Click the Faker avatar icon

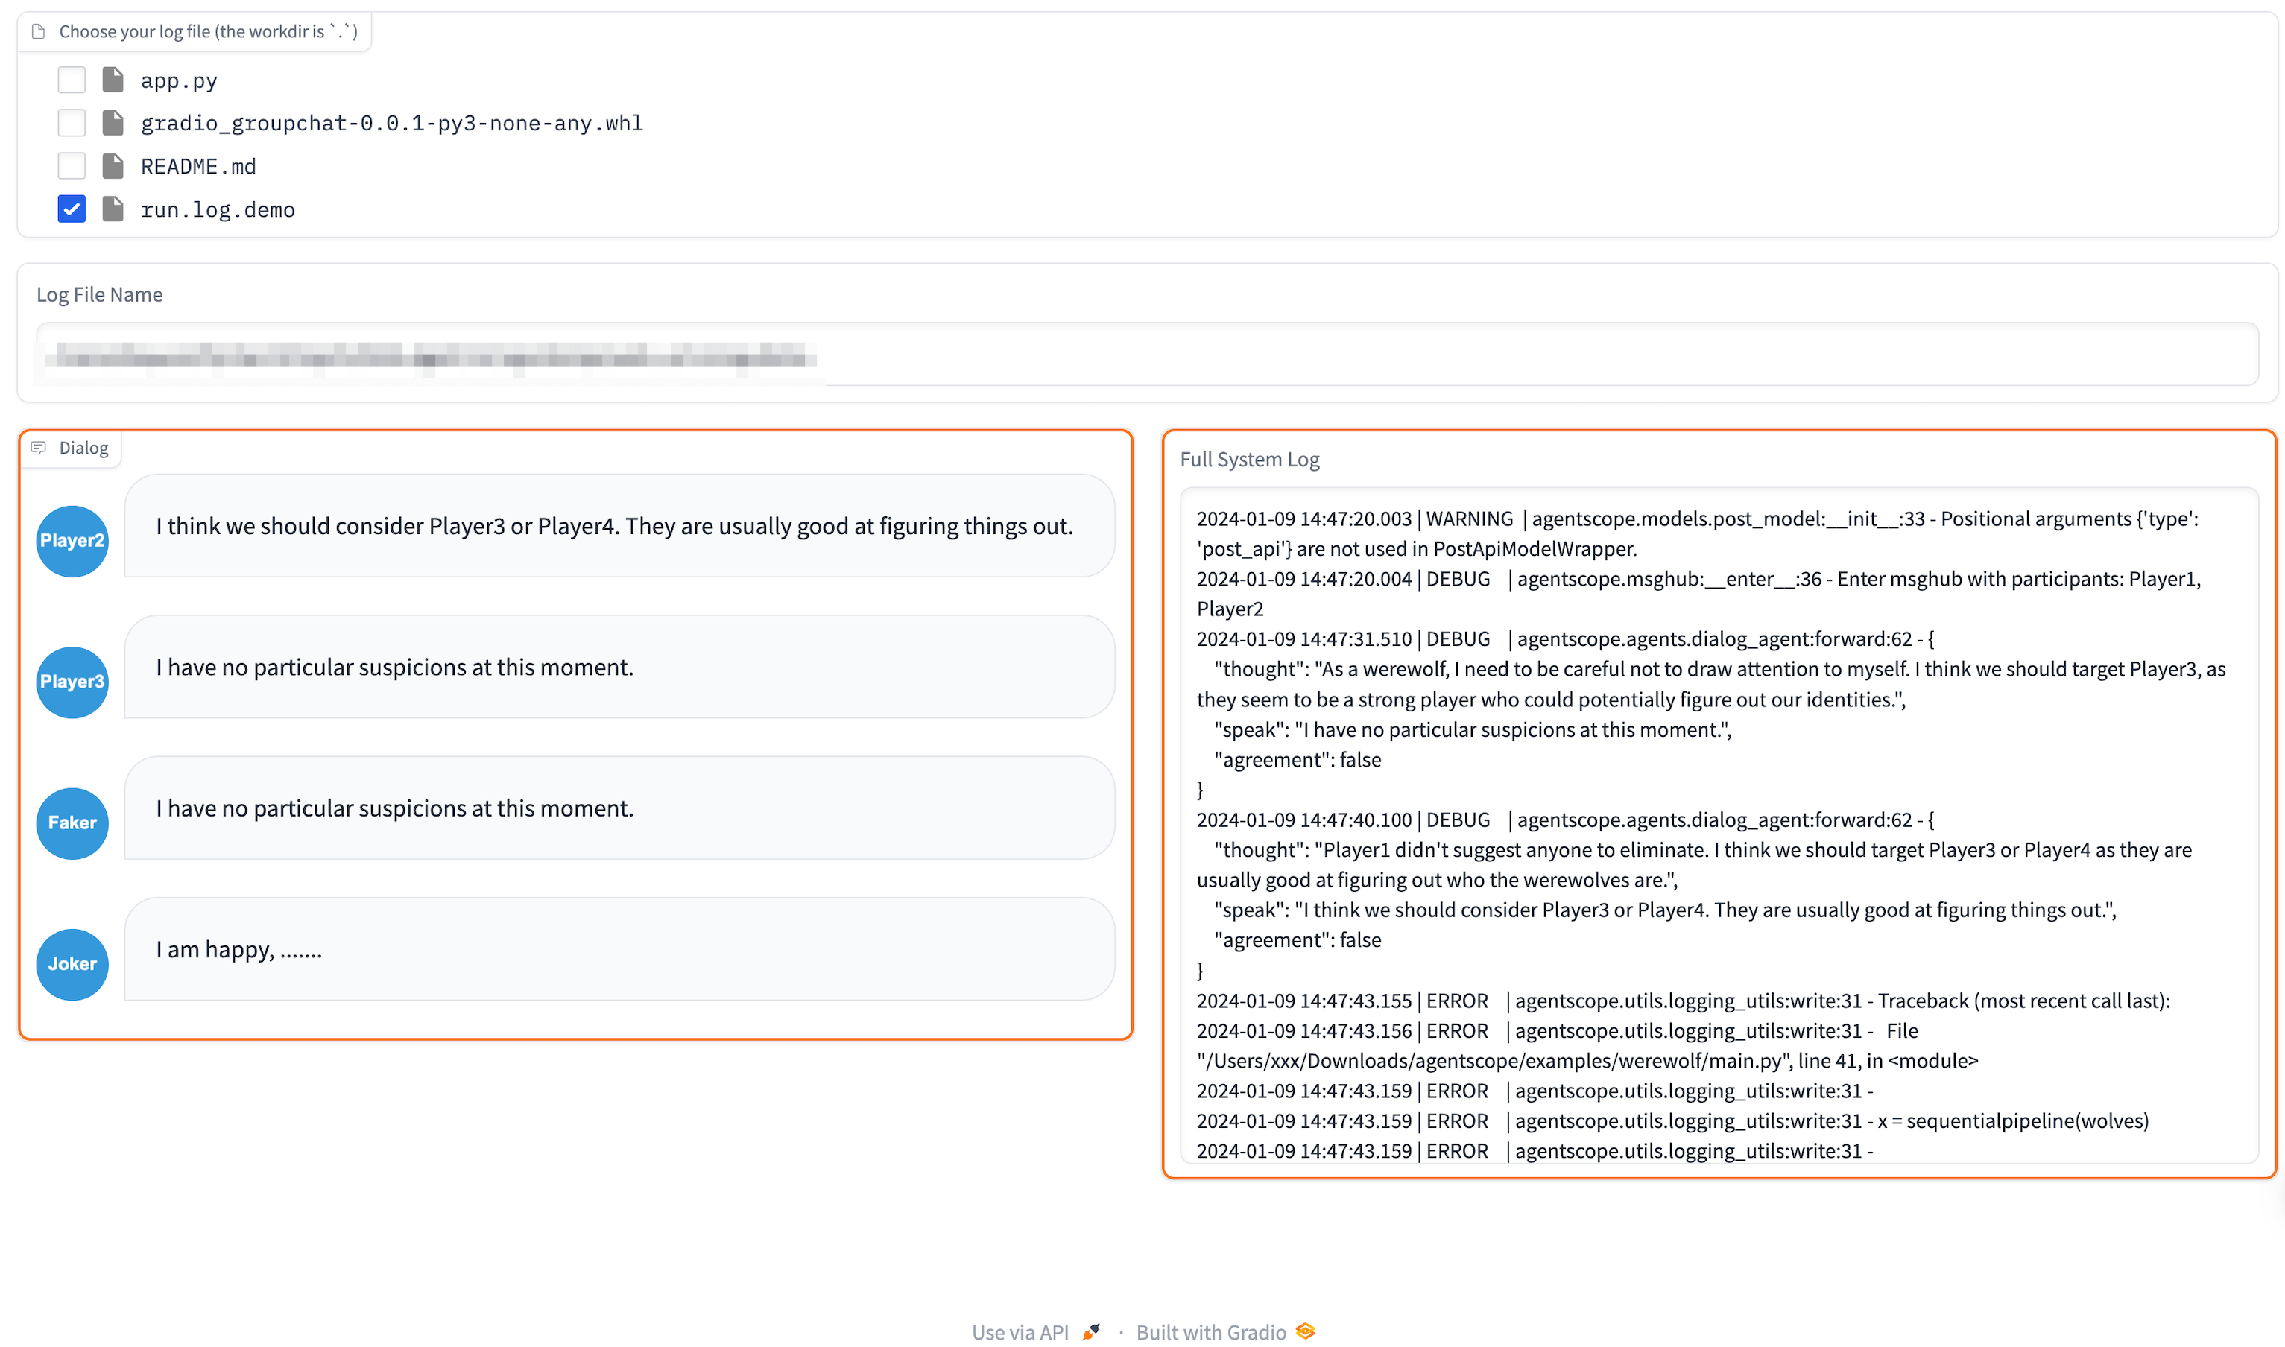pyautogui.click(x=72, y=823)
